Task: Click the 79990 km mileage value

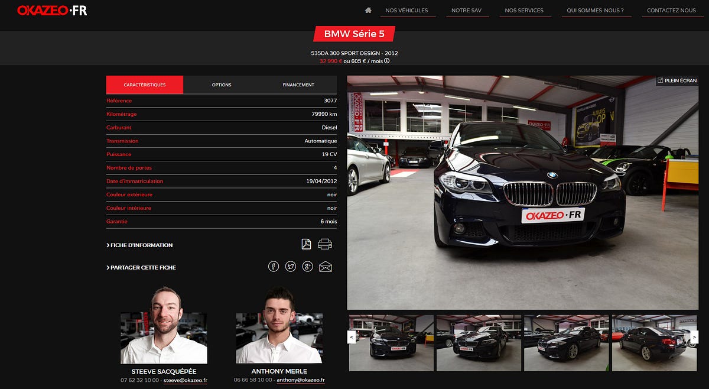Action: point(324,114)
